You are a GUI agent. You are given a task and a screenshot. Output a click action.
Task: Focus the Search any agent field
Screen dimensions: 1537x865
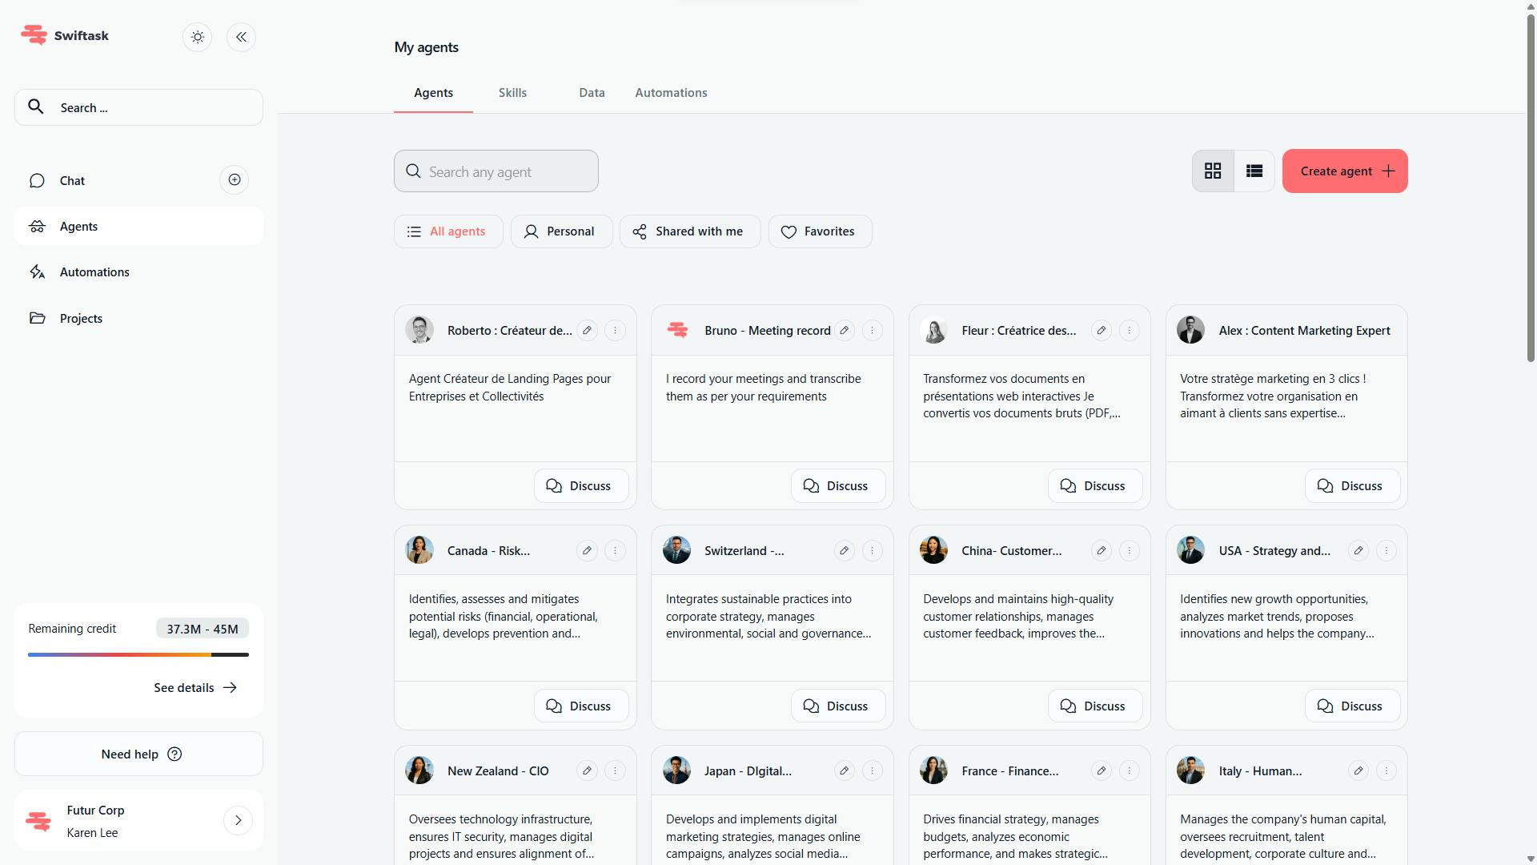point(496,171)
